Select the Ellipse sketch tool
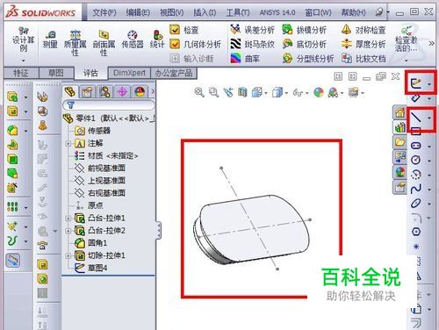The width and height of the screenshot is (439, 330). point(416,203)
